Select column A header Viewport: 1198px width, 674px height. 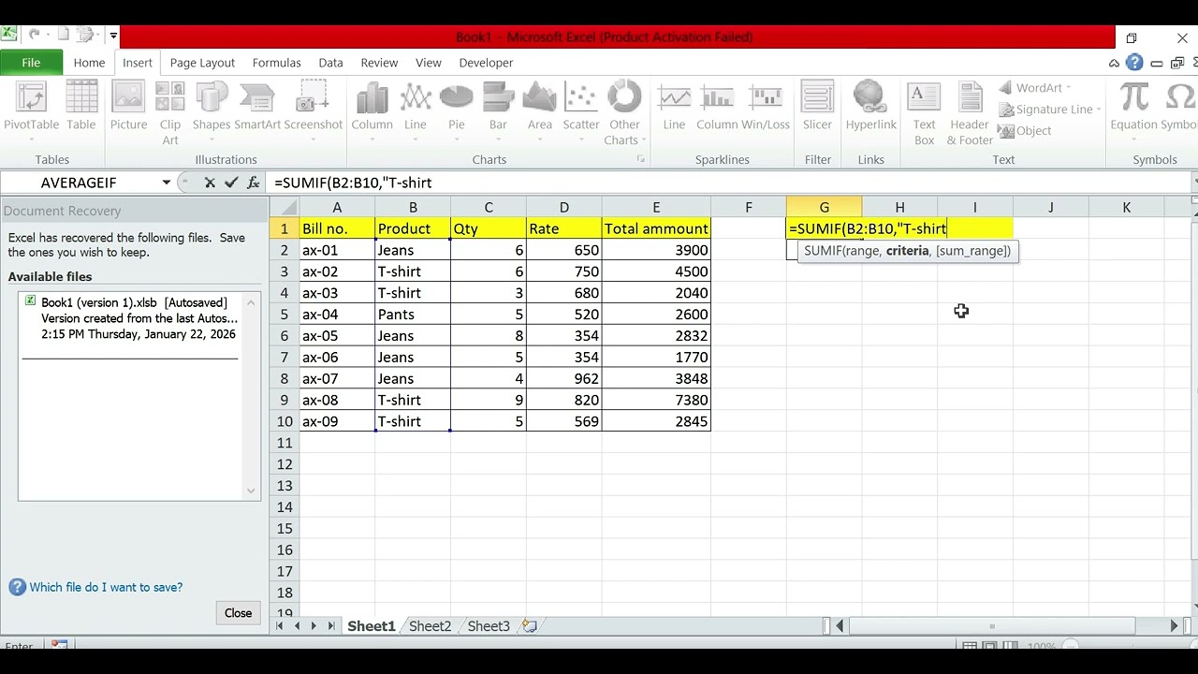[337, 208]
